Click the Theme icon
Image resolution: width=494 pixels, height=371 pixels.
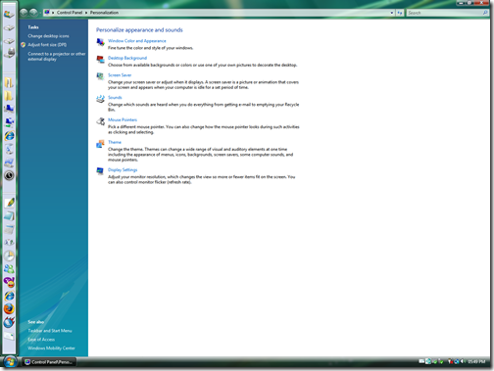(100, 144)
